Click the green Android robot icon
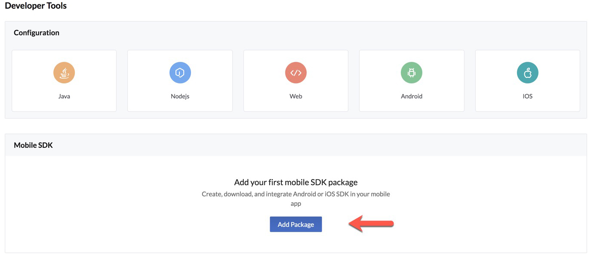Image resolution: width=591 pixels, height=254 pixels. [412, 73]
